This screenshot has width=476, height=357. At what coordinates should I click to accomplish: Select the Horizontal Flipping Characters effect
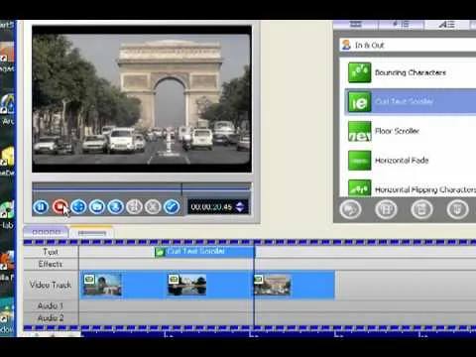(x=411, y=188)
